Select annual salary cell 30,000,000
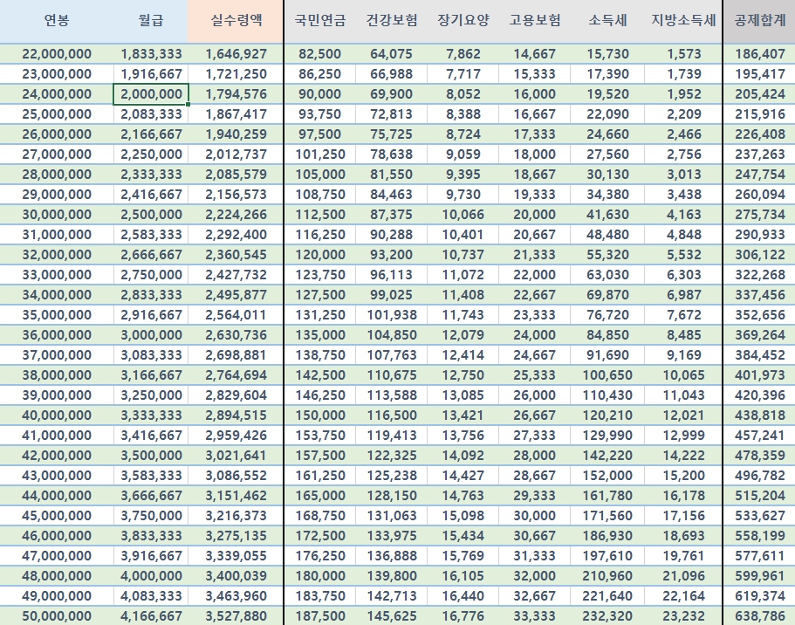Viewport: 795px width, 625px height. click(57, 215)
